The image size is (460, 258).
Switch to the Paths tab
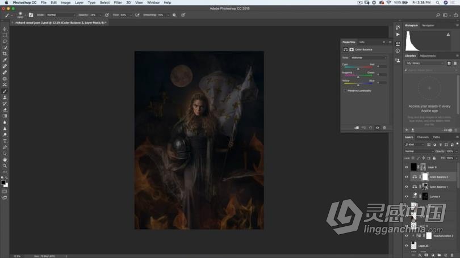click(436, 137)
